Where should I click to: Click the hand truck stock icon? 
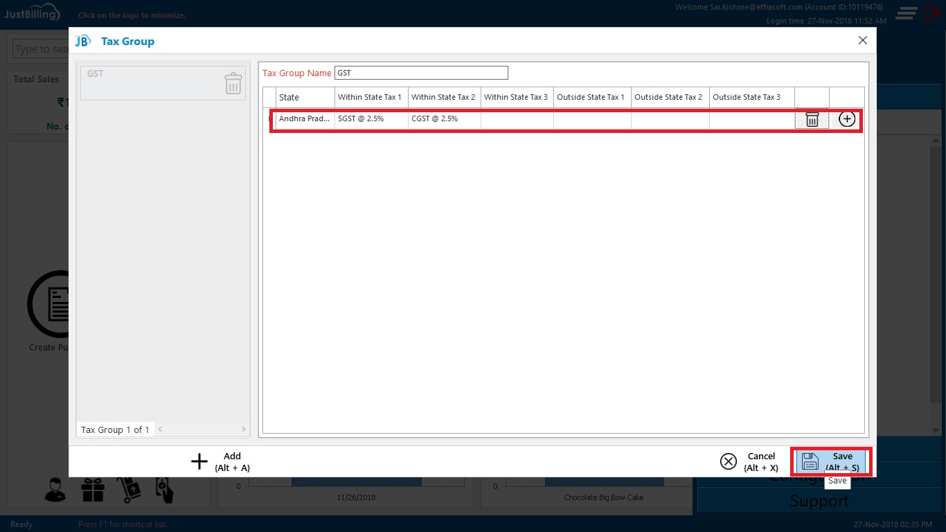coord(129,490)
